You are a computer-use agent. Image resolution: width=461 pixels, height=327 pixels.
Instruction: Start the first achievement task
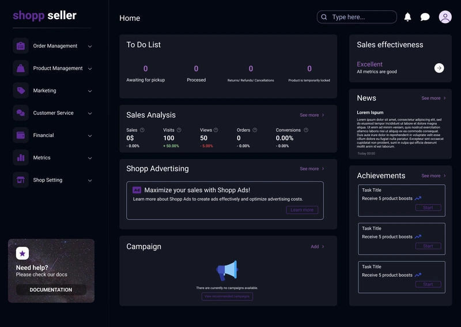click(x=428, y=207)
